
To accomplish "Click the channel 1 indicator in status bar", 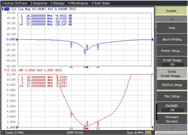I will (2, 132).
